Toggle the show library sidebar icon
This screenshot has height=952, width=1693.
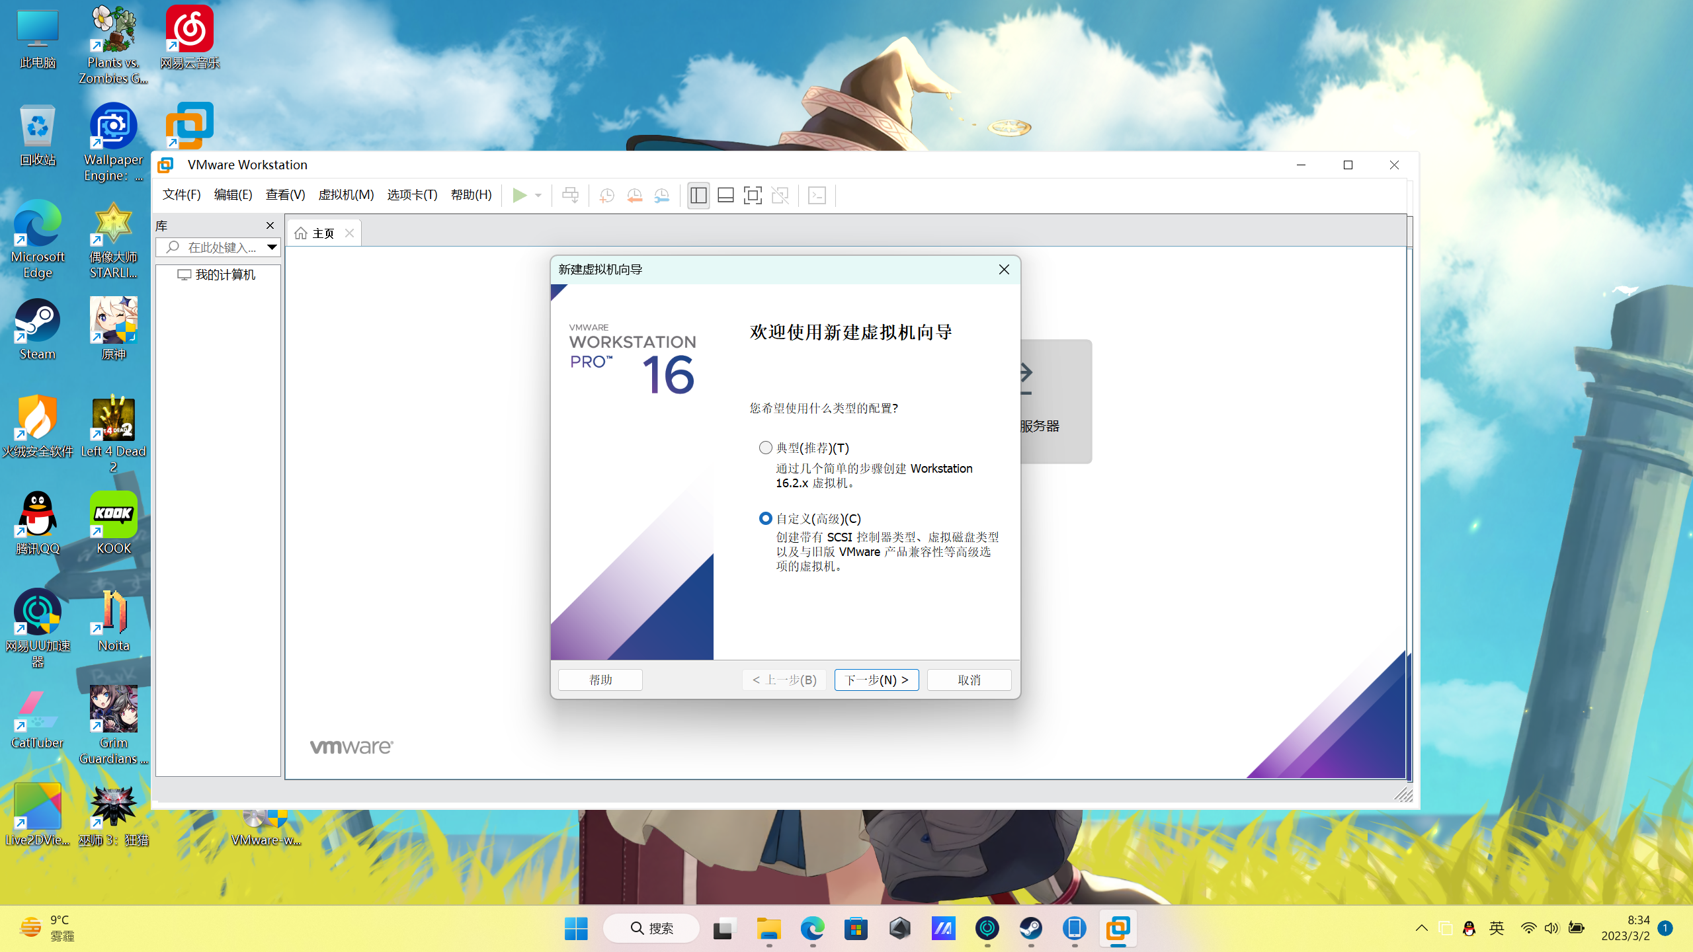[x=698, y=195]
